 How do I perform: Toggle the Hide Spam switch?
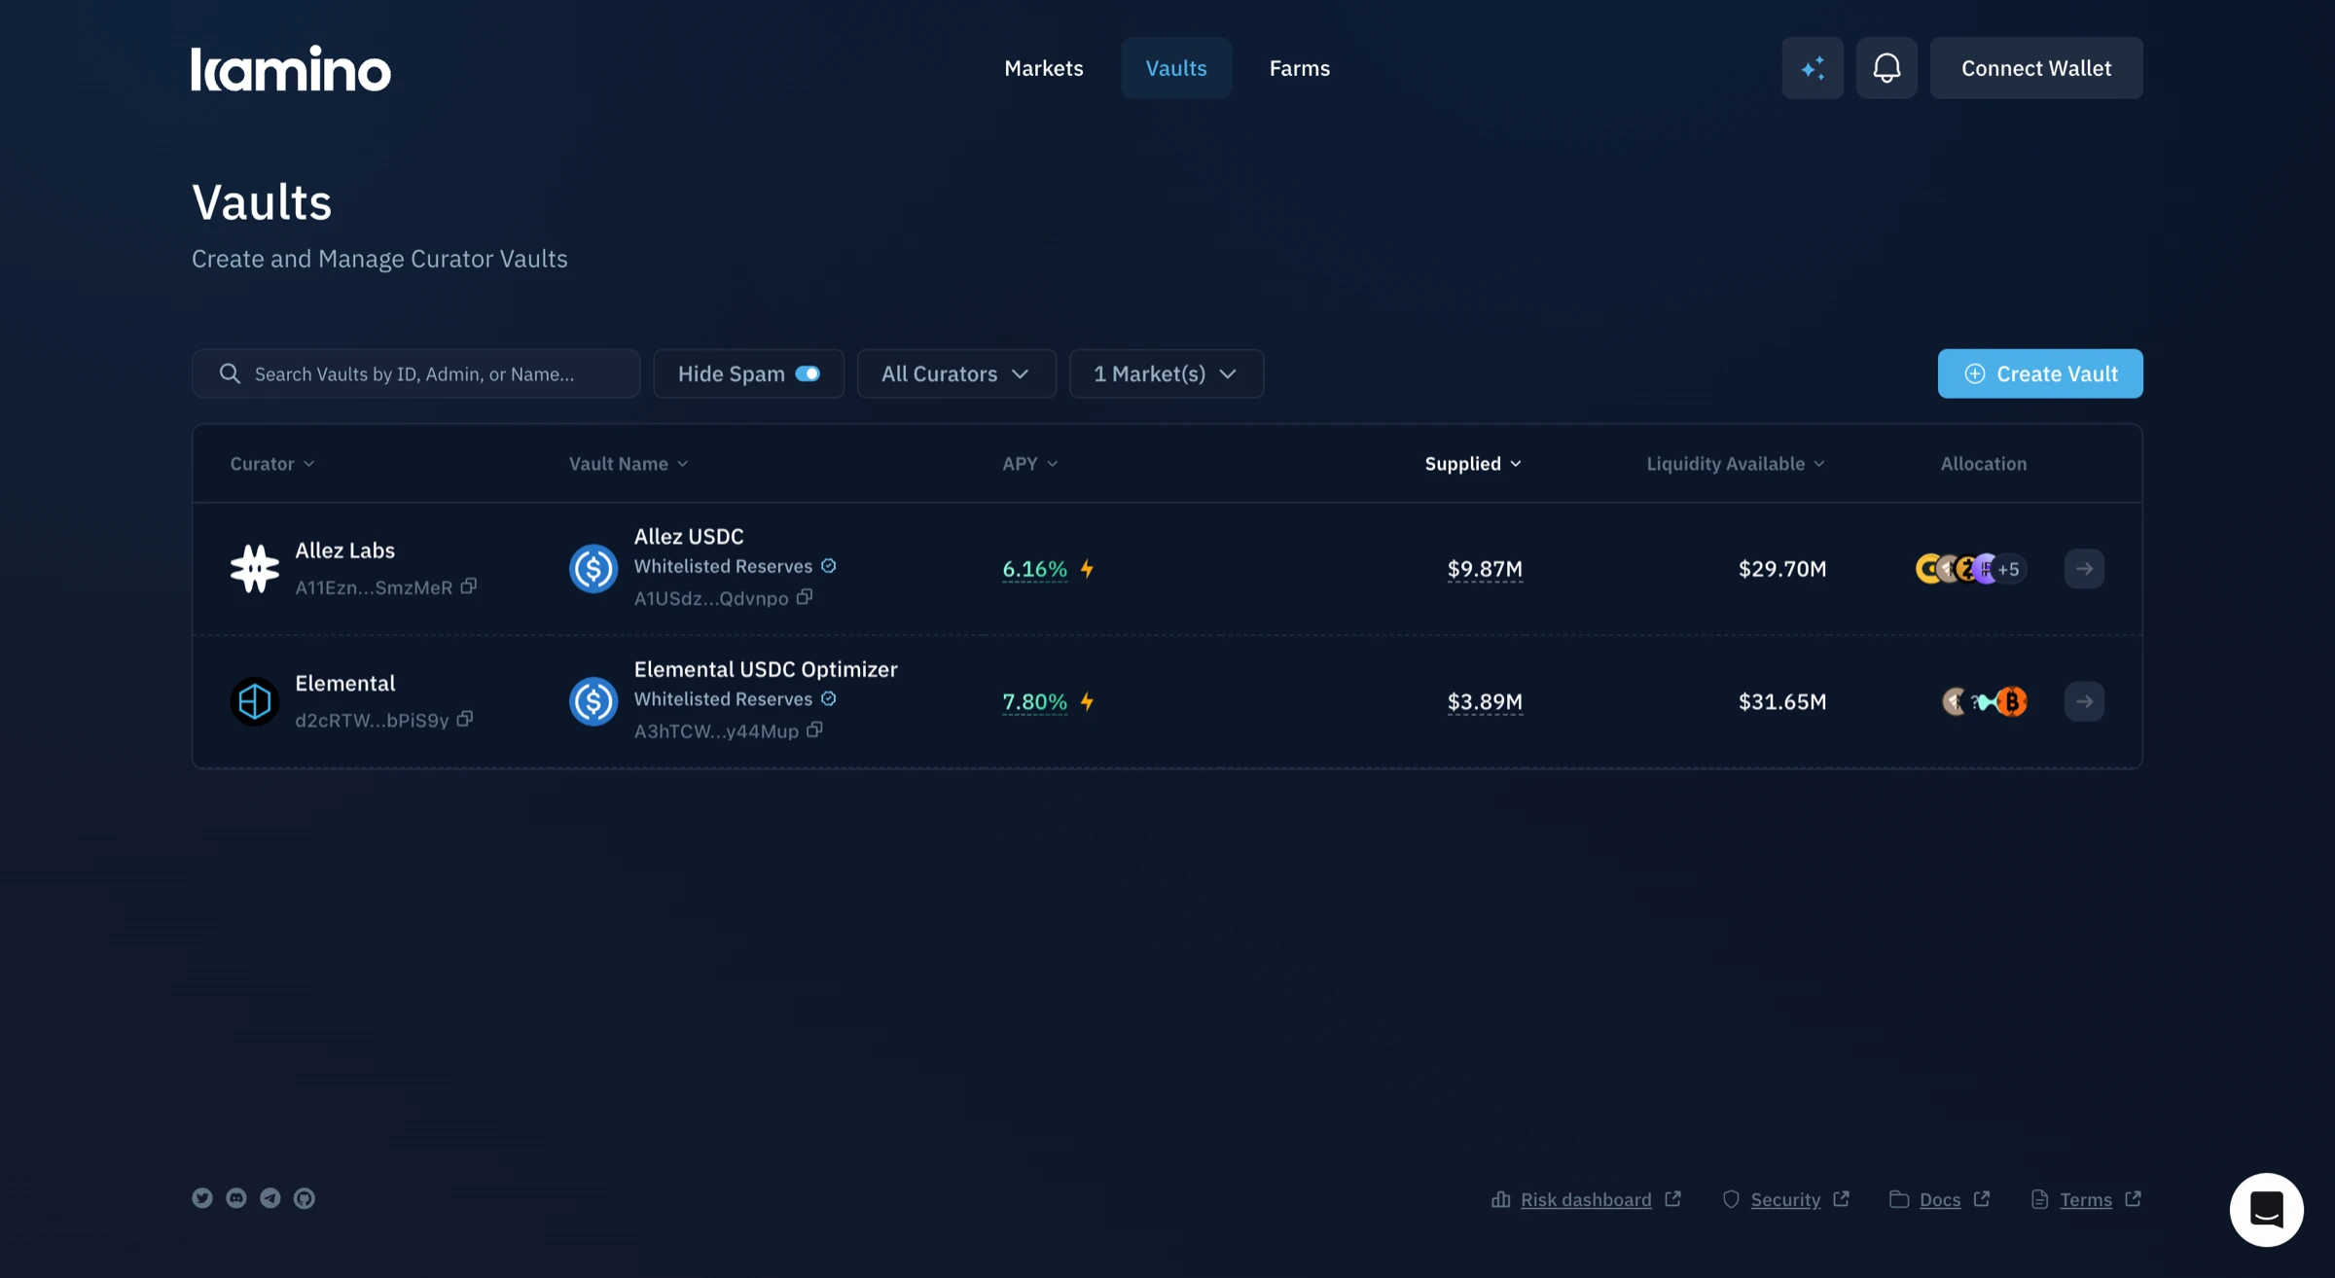pos(808,373)
